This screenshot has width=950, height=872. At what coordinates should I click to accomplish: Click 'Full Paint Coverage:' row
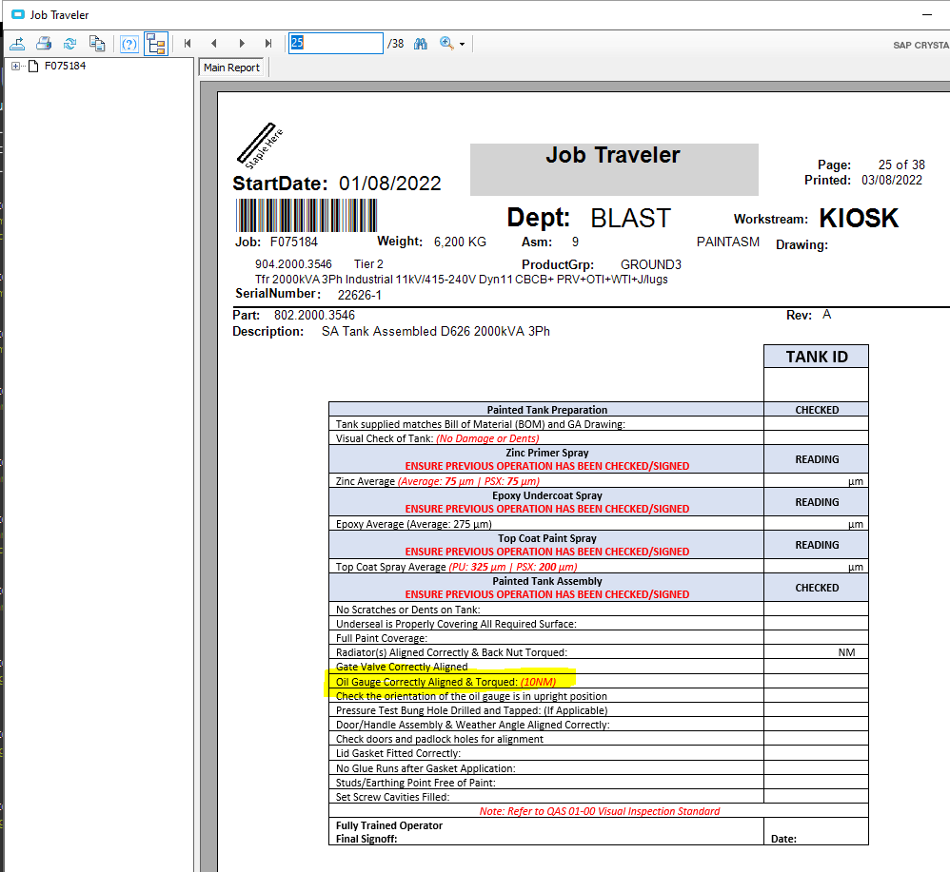pos(545,638)
